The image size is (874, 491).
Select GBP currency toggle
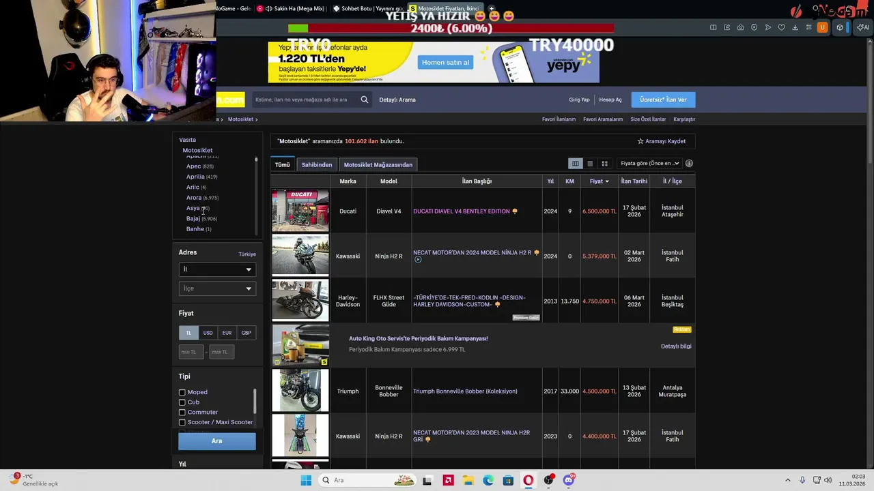click(x=246, y=333)
